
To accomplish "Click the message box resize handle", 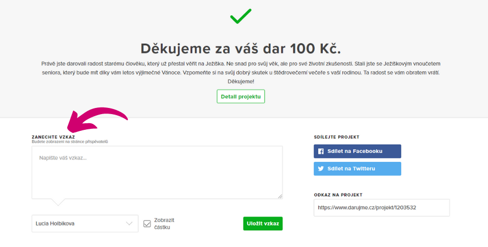I will (280, 196).
